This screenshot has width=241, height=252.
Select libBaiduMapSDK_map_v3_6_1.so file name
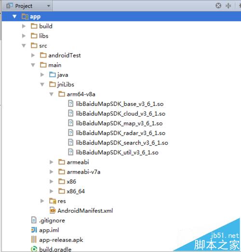tap(119, 123)
